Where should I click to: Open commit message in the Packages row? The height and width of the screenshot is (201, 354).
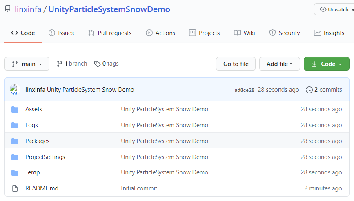[x=165, y=141]
